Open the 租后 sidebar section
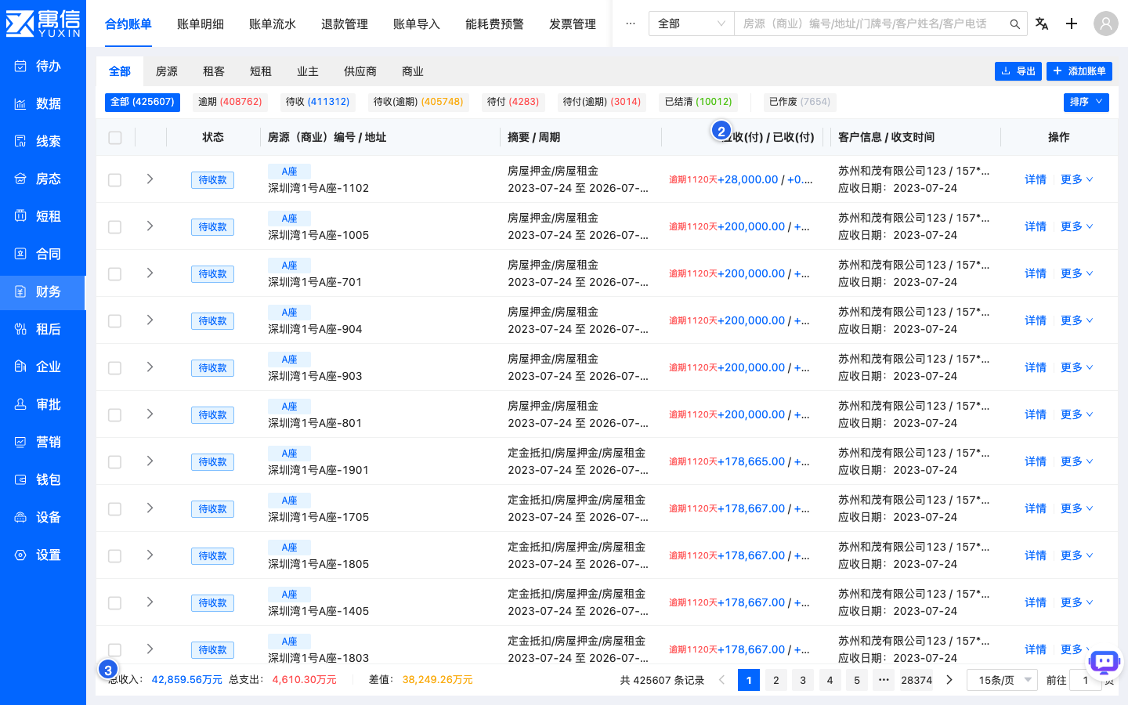The image size is (1128, 705). coord(42,329)
